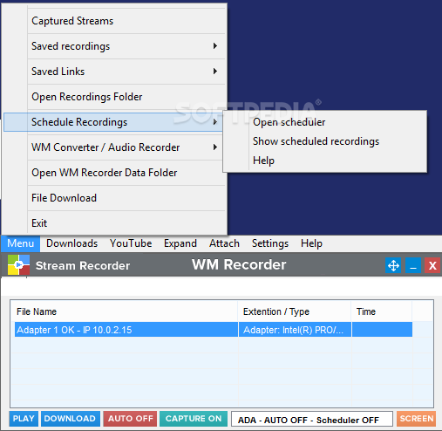Viewport: 442px width, 431px height.
Task: Open the Settings menu
Action: (x=270, y=243)
